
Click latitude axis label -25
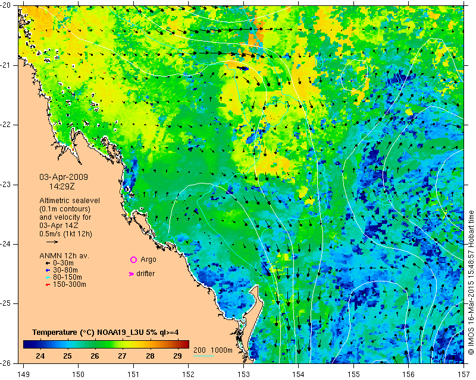pyautogui.click(x=5, y=303)
